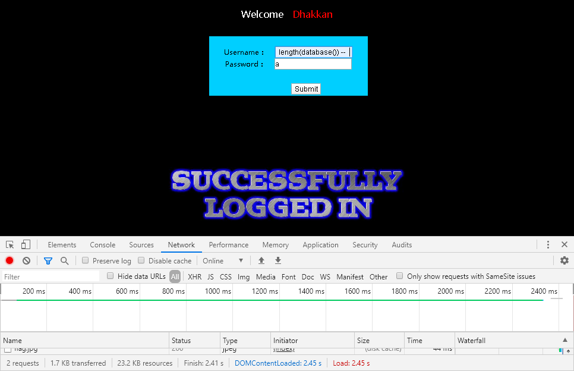574x371 pixels.
Task: Open DevTools customize menu
Action: [548, 244]
